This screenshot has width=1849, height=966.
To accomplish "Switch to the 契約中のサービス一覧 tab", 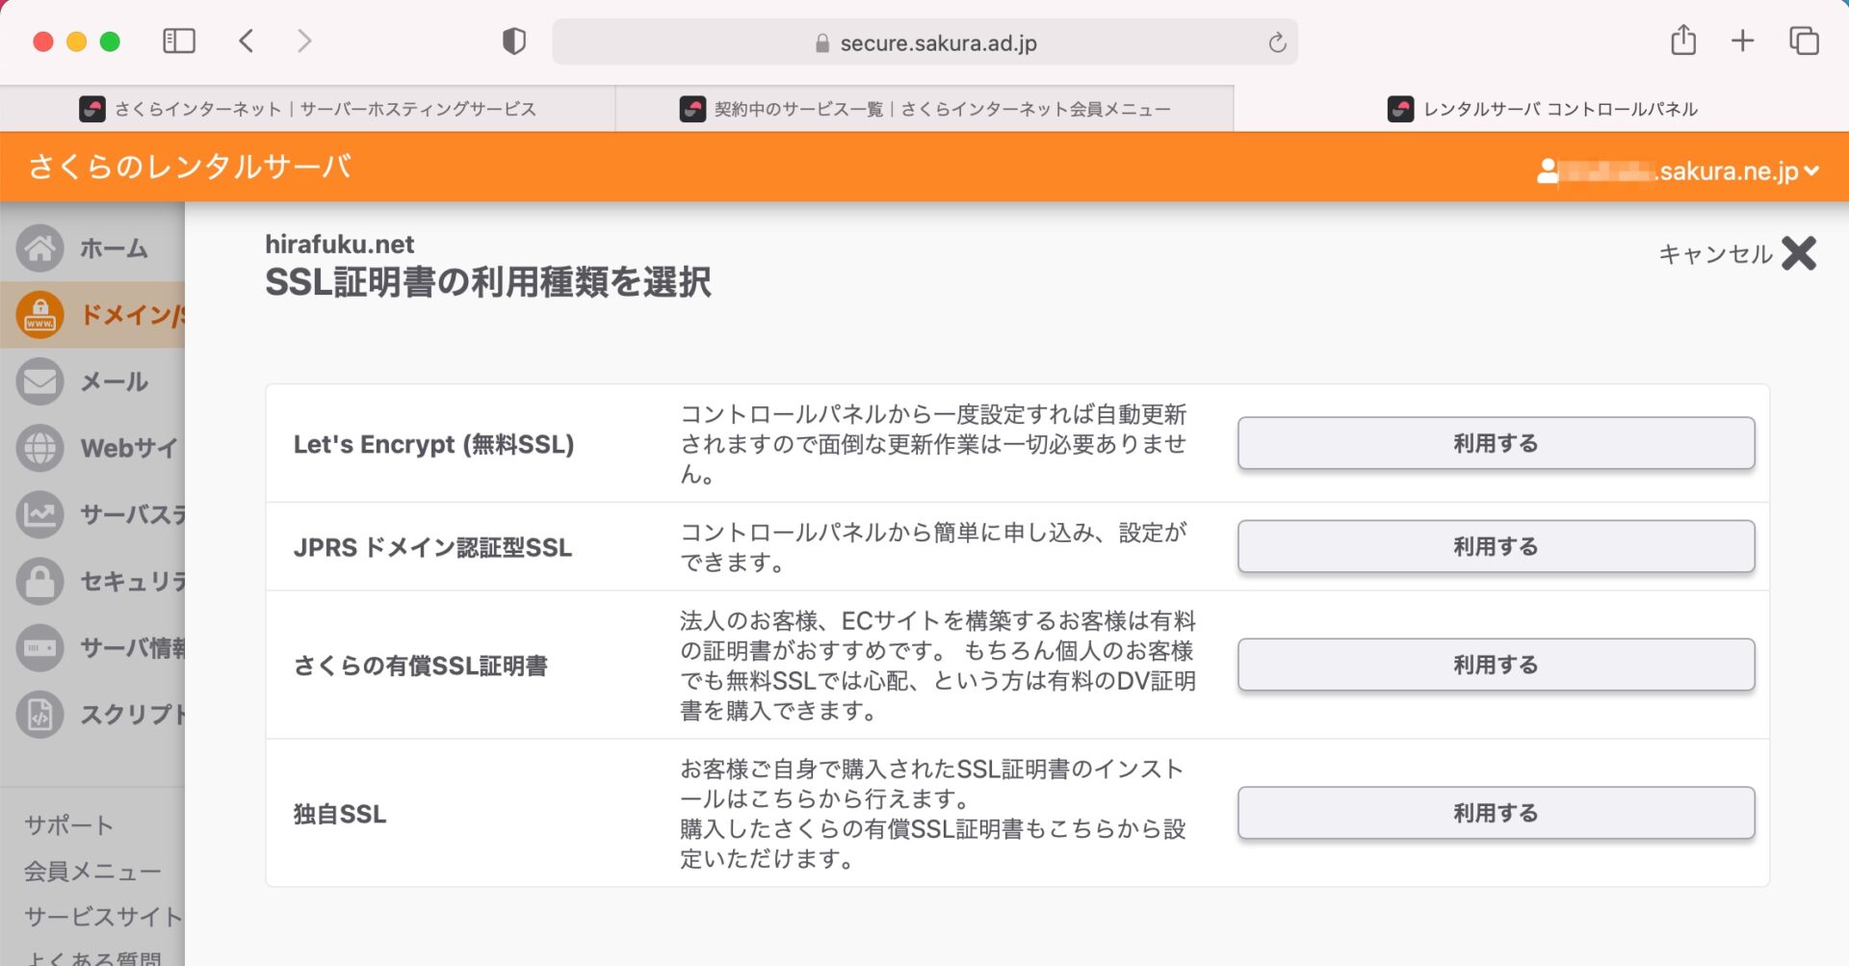I will coord(924,109).
